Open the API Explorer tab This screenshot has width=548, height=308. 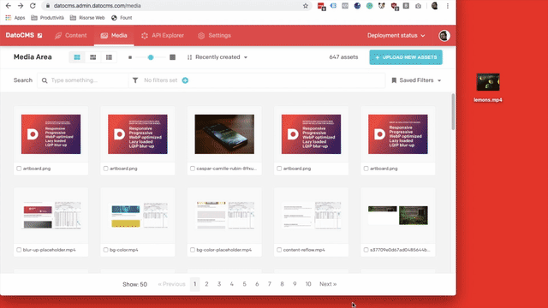[x=163, y=36]
